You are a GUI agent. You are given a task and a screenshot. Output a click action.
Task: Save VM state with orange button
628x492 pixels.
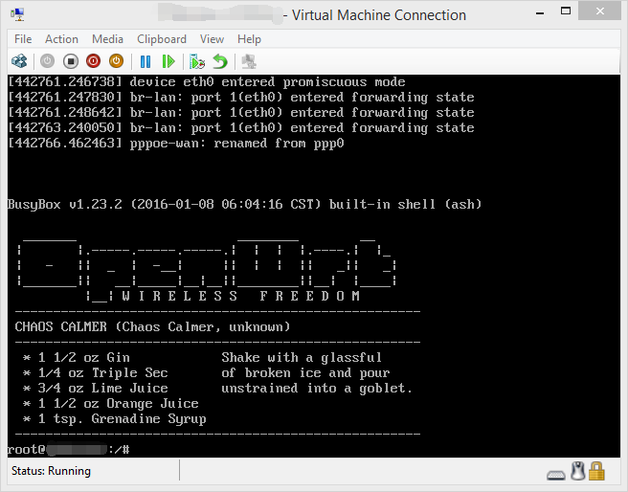click(116, 61)
